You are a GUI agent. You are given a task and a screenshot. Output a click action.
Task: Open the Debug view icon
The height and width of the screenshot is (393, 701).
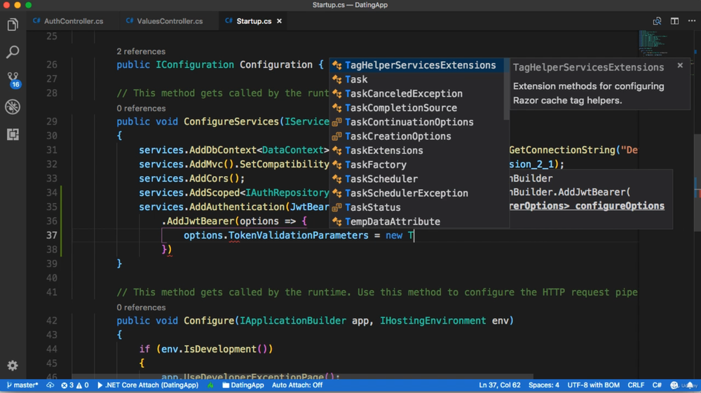[13, 107]
